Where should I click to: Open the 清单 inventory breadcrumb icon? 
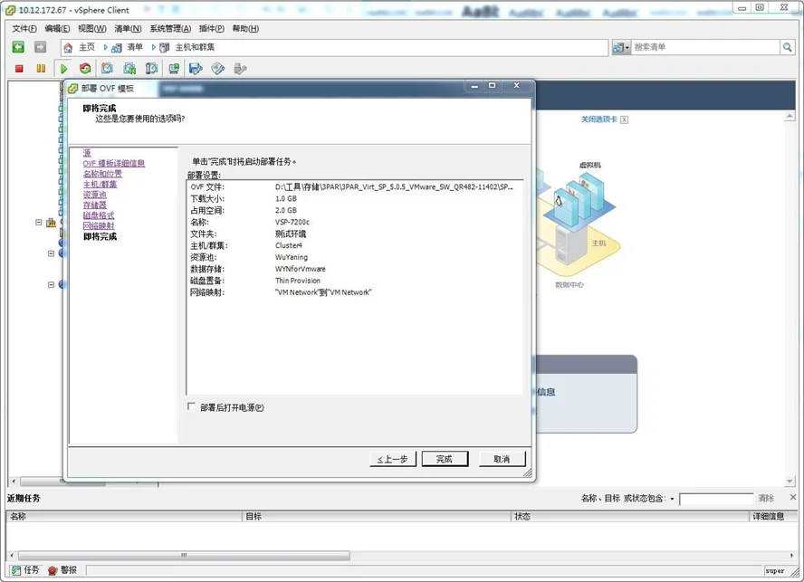pyautogui.click(x=117, y=48)
